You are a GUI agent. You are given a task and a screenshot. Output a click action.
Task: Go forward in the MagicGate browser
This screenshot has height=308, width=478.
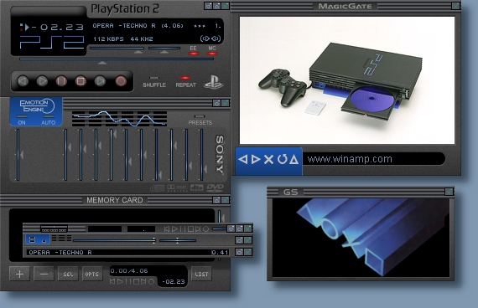coord(256,159)
